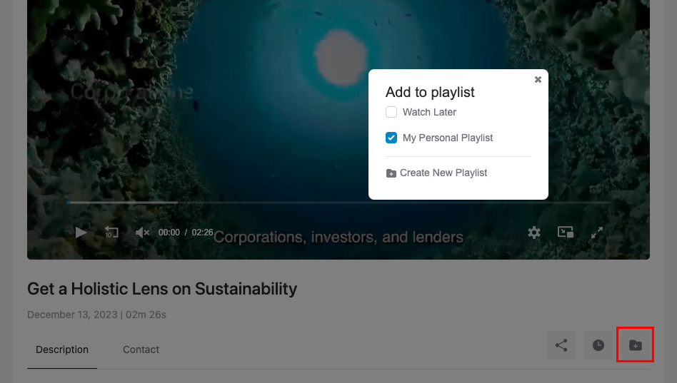
Task: Close the Add to playlist popup
Action: click(538, 80)
